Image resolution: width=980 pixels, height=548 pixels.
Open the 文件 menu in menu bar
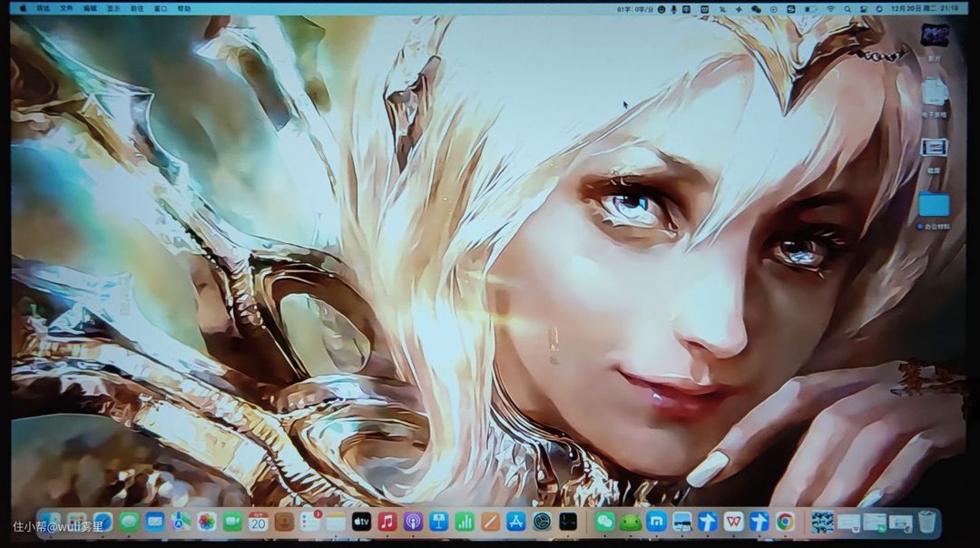[66, 8]
